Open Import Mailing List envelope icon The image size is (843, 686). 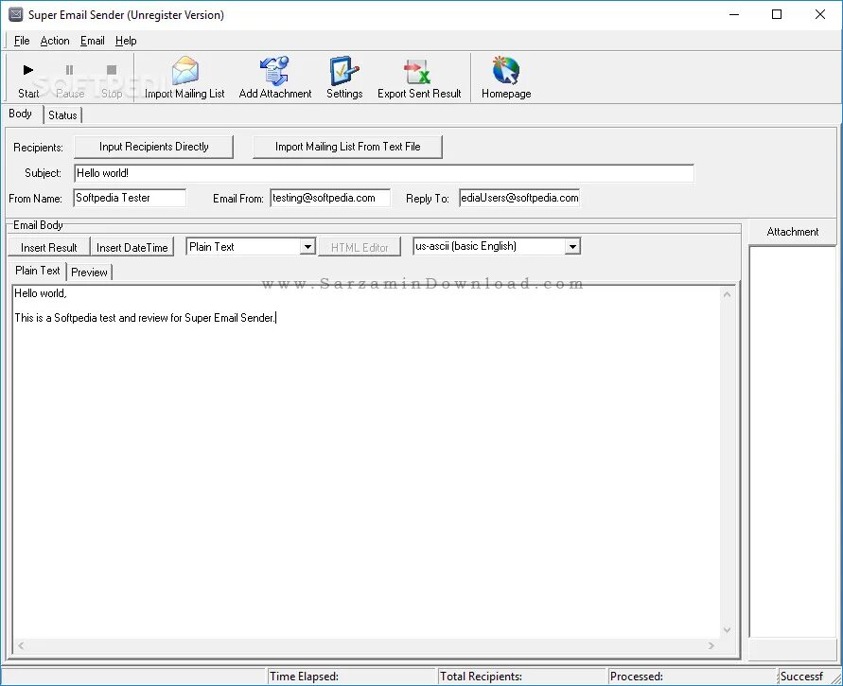pyautogui.click(x=184, y=70)
